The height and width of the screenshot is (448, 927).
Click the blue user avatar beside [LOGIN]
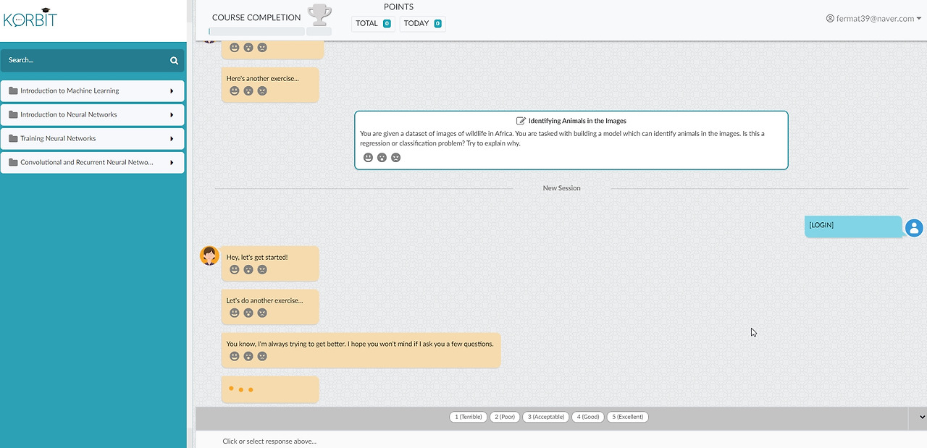[914, 228]
